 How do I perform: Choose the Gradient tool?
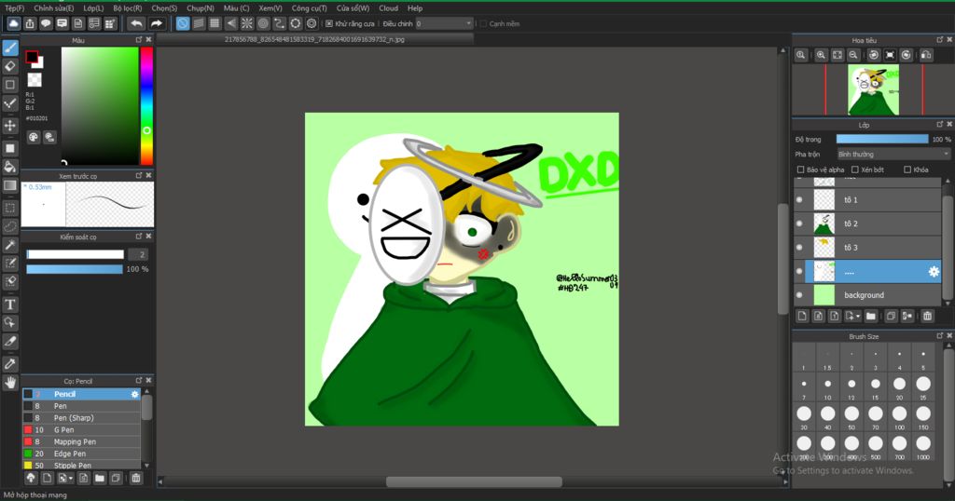point(10,185)
